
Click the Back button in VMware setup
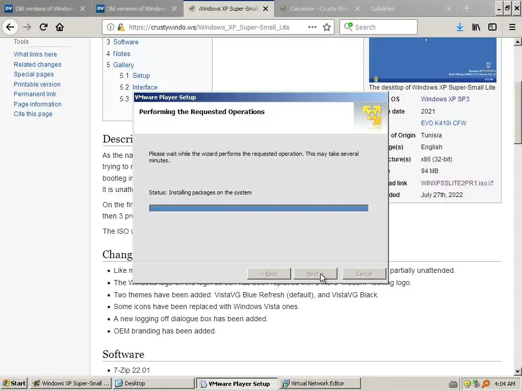click(269, 274)
